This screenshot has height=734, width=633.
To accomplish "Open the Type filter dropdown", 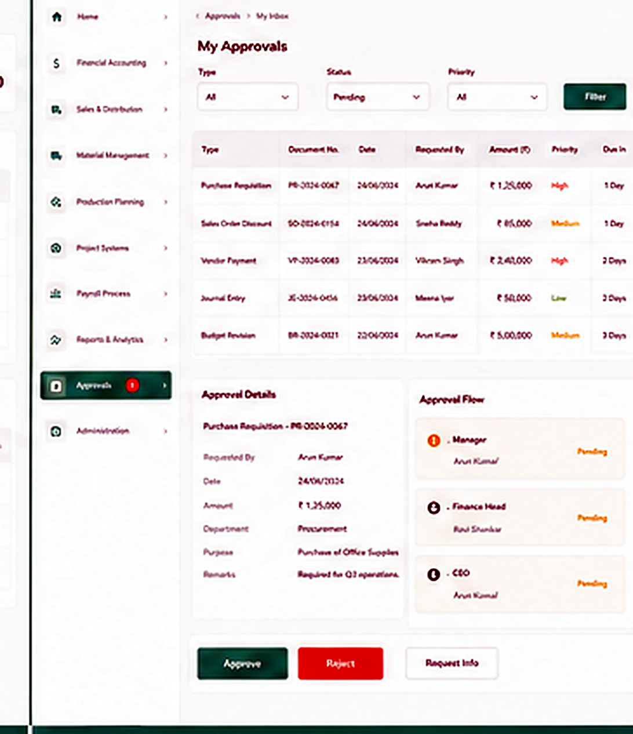I will pyautogui.click(x=248, y=97).
